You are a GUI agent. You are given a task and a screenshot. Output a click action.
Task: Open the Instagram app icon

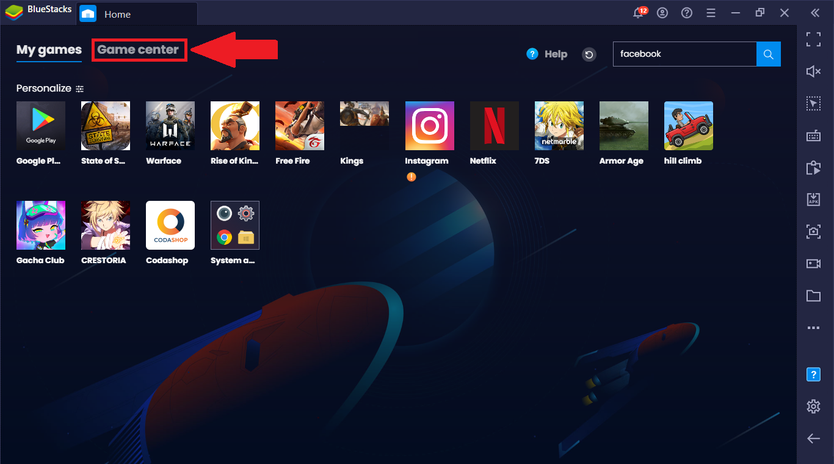(x=430, y=126)
